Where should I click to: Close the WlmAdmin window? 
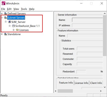[102, 3]
